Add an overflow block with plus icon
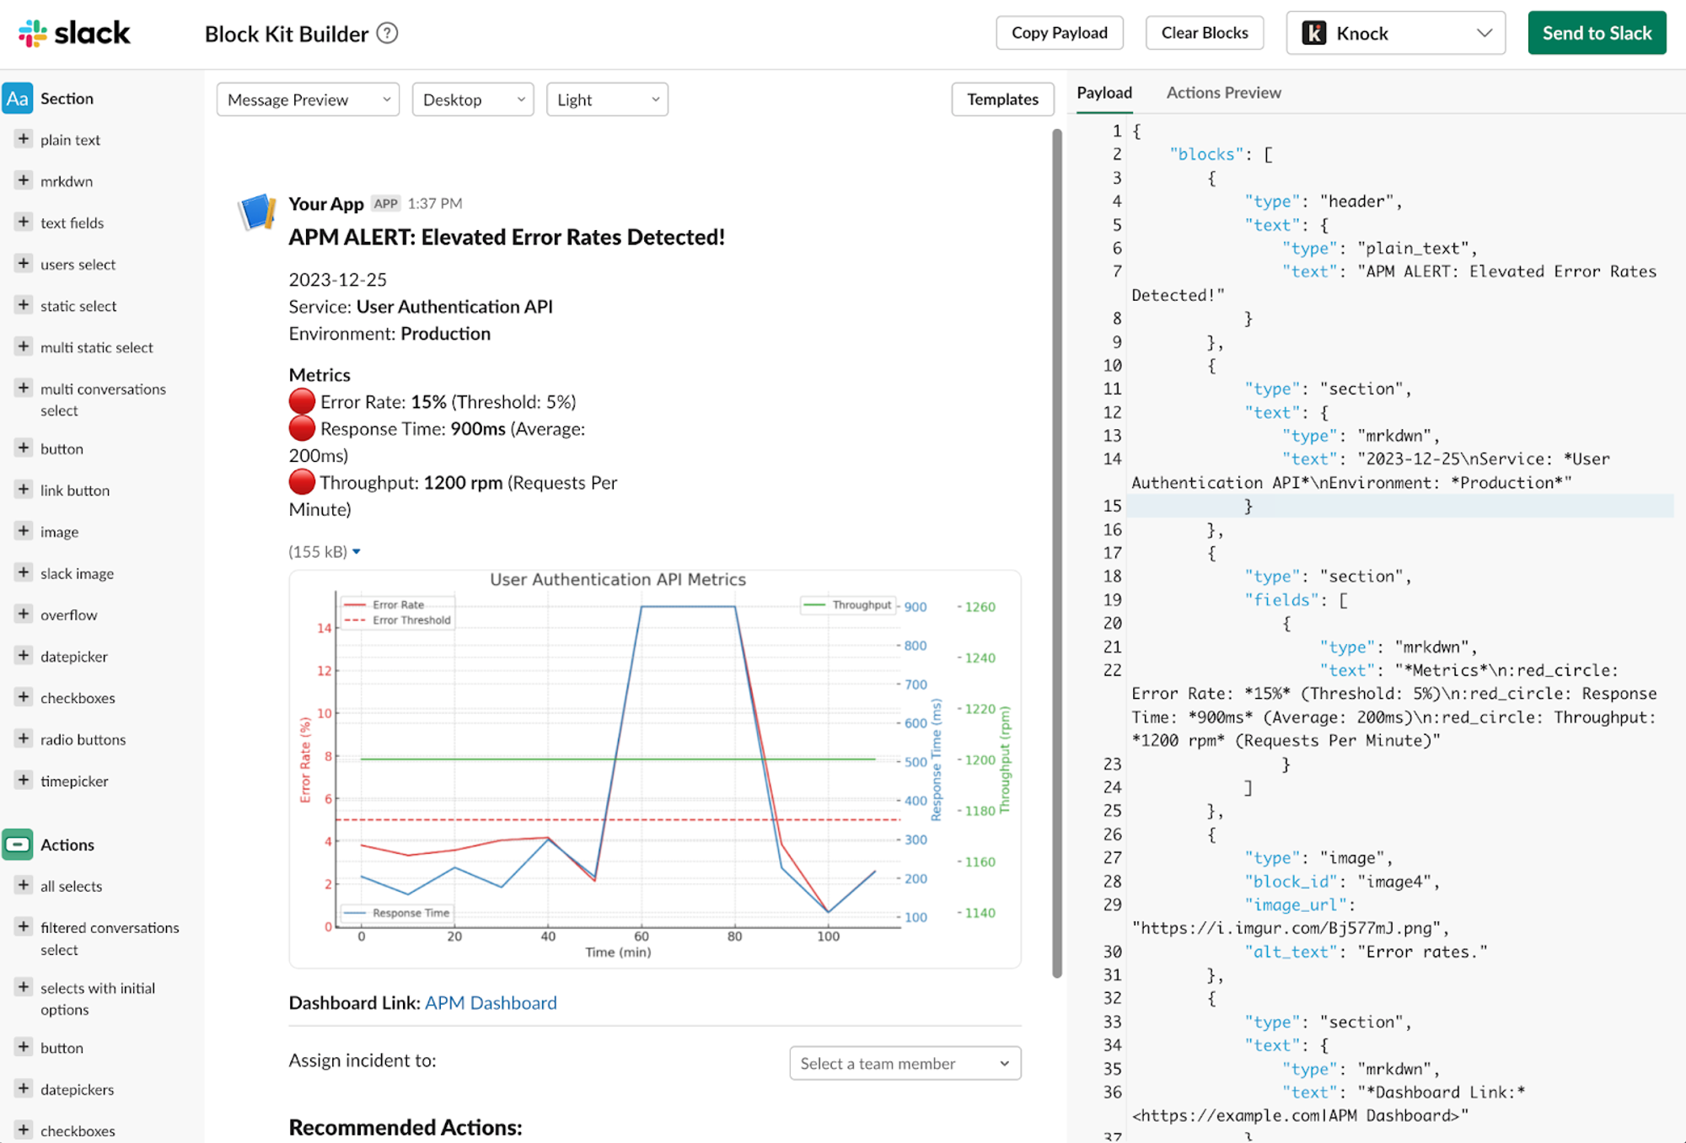This screenshot has width=1686, height=1143. tap(23, 614)
